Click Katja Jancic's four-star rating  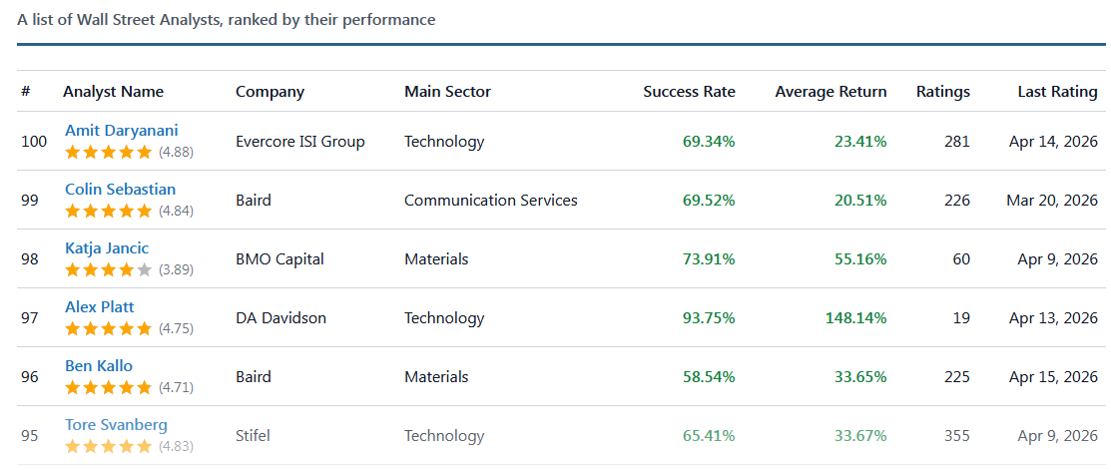point(109,269)
